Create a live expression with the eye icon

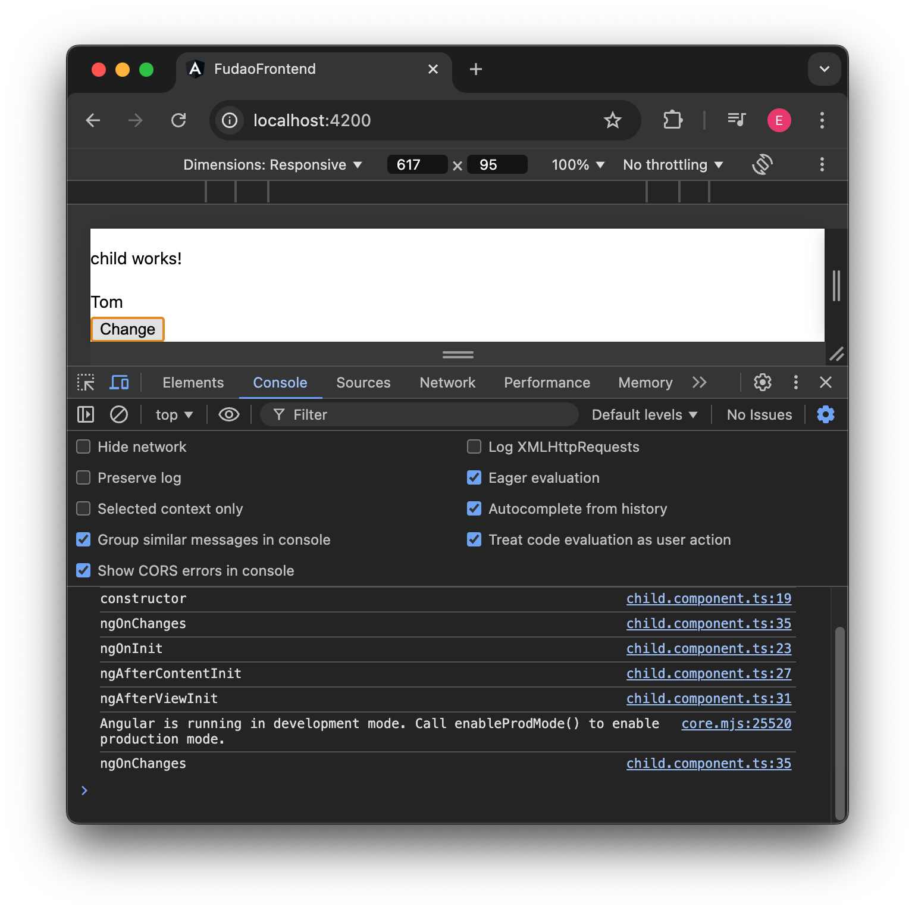(228, 414)
